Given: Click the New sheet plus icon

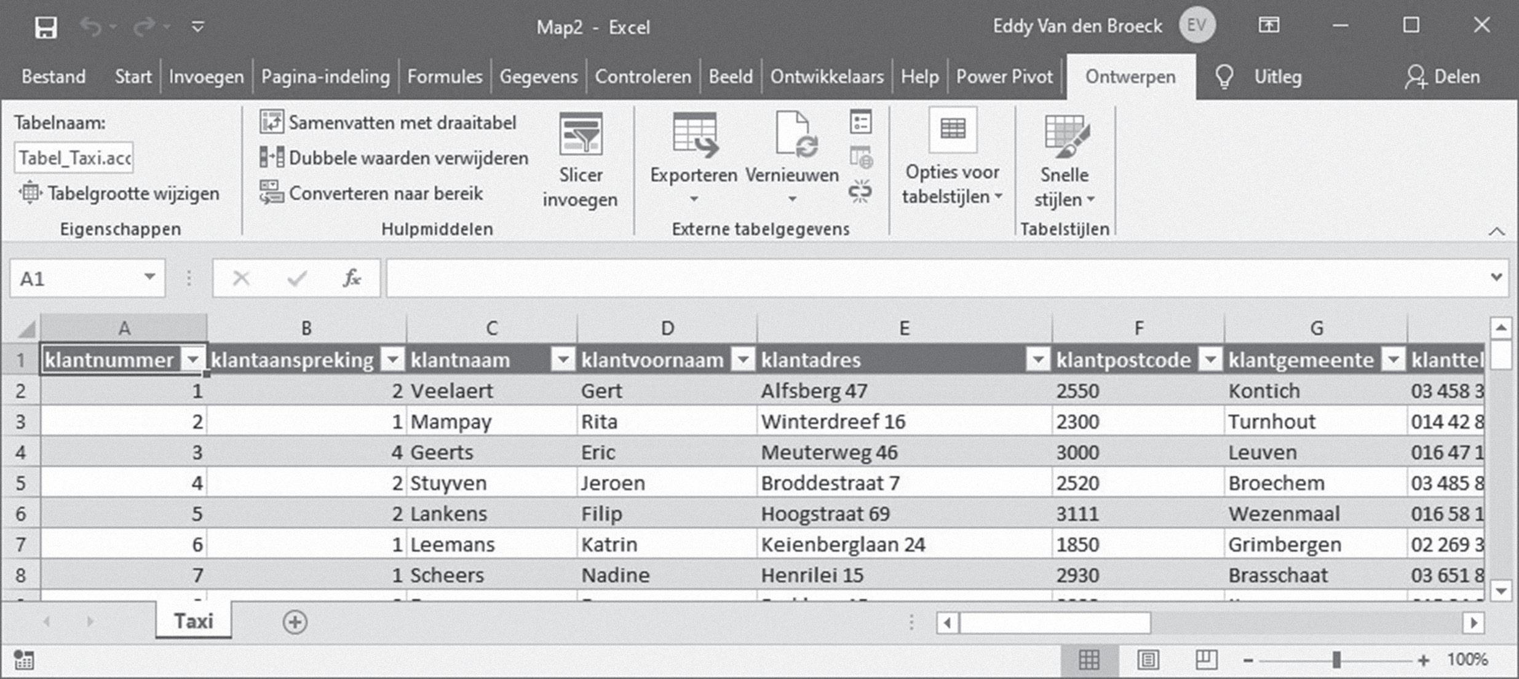Looking at the screenshot, I should click(x=295, y=622).
